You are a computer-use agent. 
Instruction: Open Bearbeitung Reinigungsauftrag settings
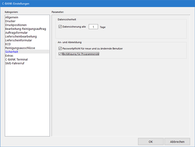pyautogui.click(x=26, y=29)
